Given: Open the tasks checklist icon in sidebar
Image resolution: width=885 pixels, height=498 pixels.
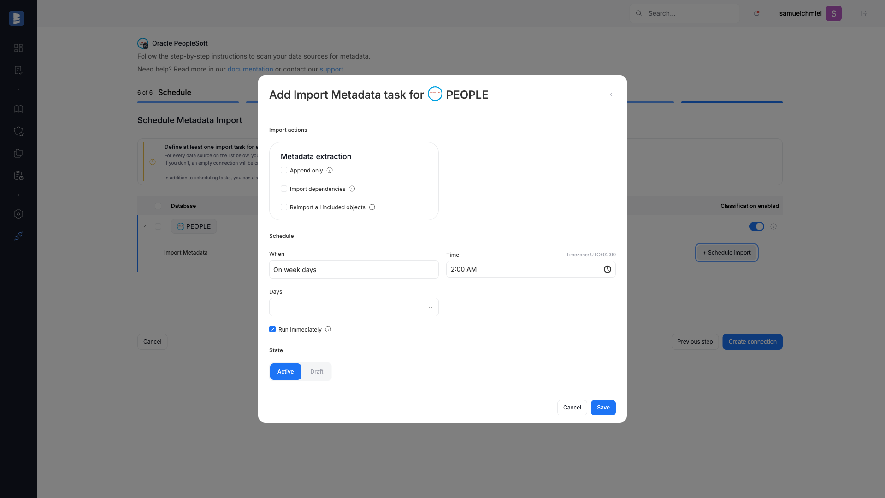Looking at the screenshot, I should coord(18,70).
